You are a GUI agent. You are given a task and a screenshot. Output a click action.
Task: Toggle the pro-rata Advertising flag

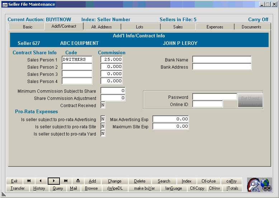[x=103, y=119]
